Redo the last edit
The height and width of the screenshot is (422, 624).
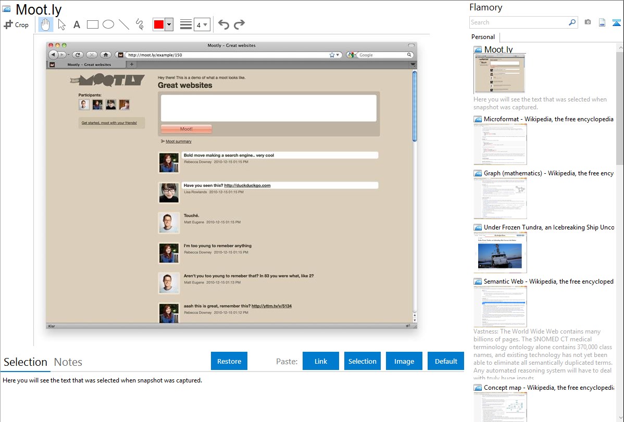pyautogui.click(x=239, y=24)
